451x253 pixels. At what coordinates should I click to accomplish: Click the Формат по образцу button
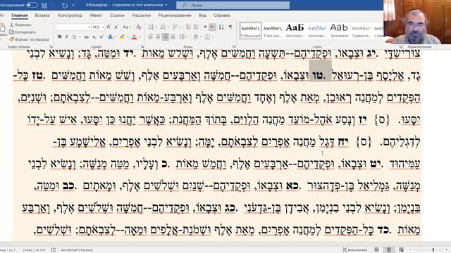point(29,39)
